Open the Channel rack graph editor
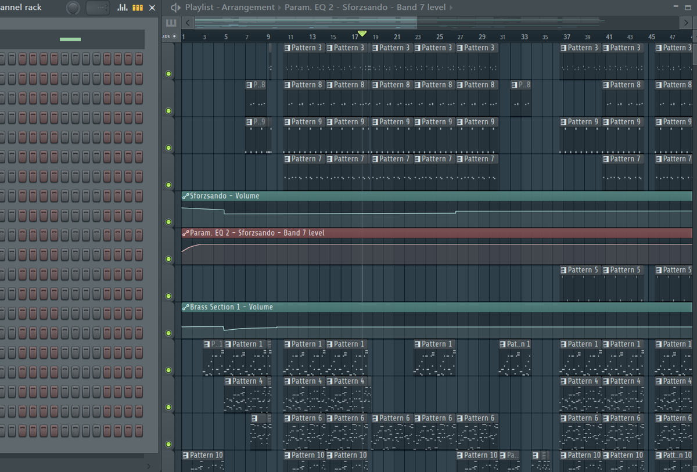Image resolution: width=697 pixels, height=472 pixels. pyautogui.click(x=123, y=8)
